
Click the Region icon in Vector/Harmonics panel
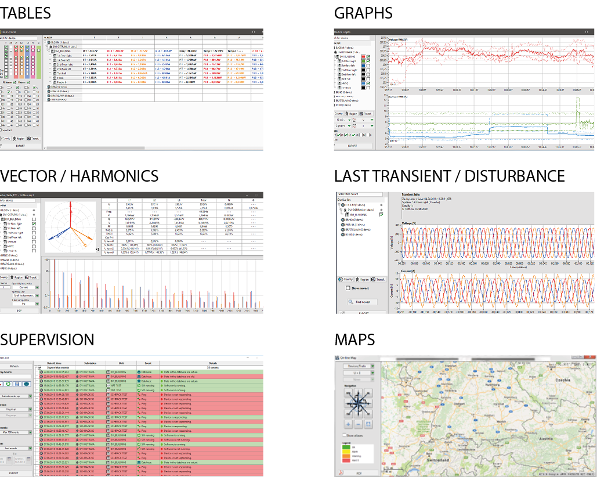click(x=12, y=277)
